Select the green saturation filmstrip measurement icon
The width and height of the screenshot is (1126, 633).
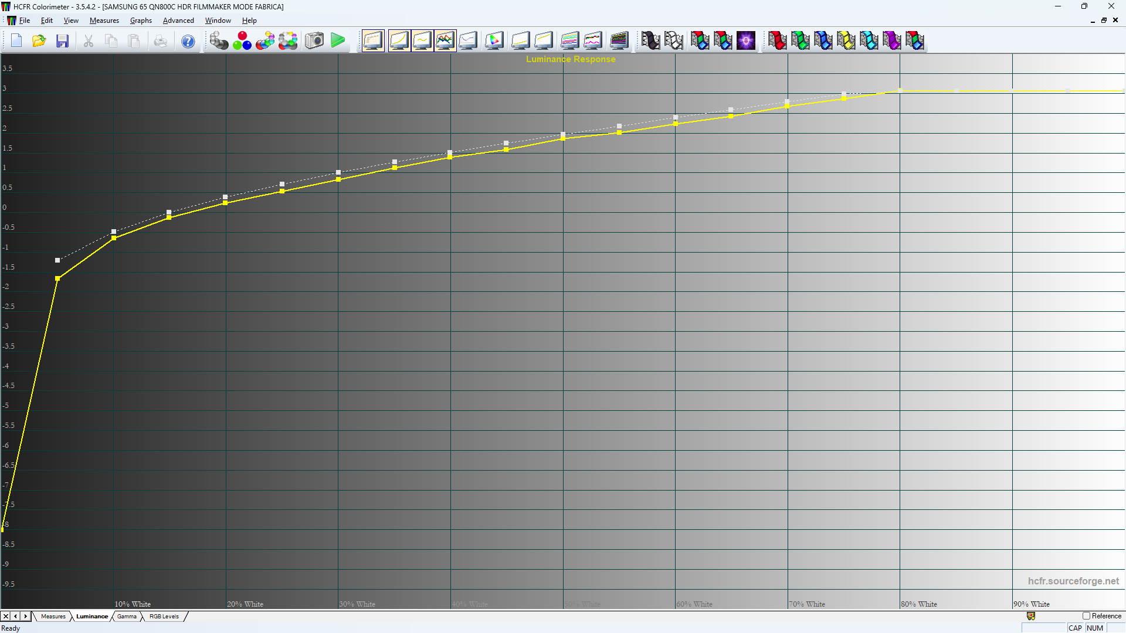point(801,40)
